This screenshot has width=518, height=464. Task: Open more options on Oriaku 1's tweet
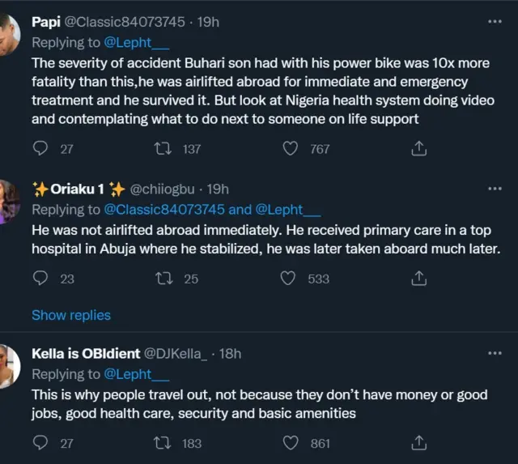pyautogui.click(x=495, y=189)
